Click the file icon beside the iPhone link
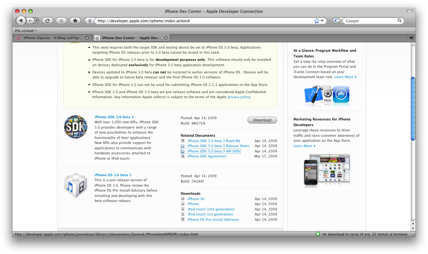This screenshot has width=428, height=254. (183, 204)
